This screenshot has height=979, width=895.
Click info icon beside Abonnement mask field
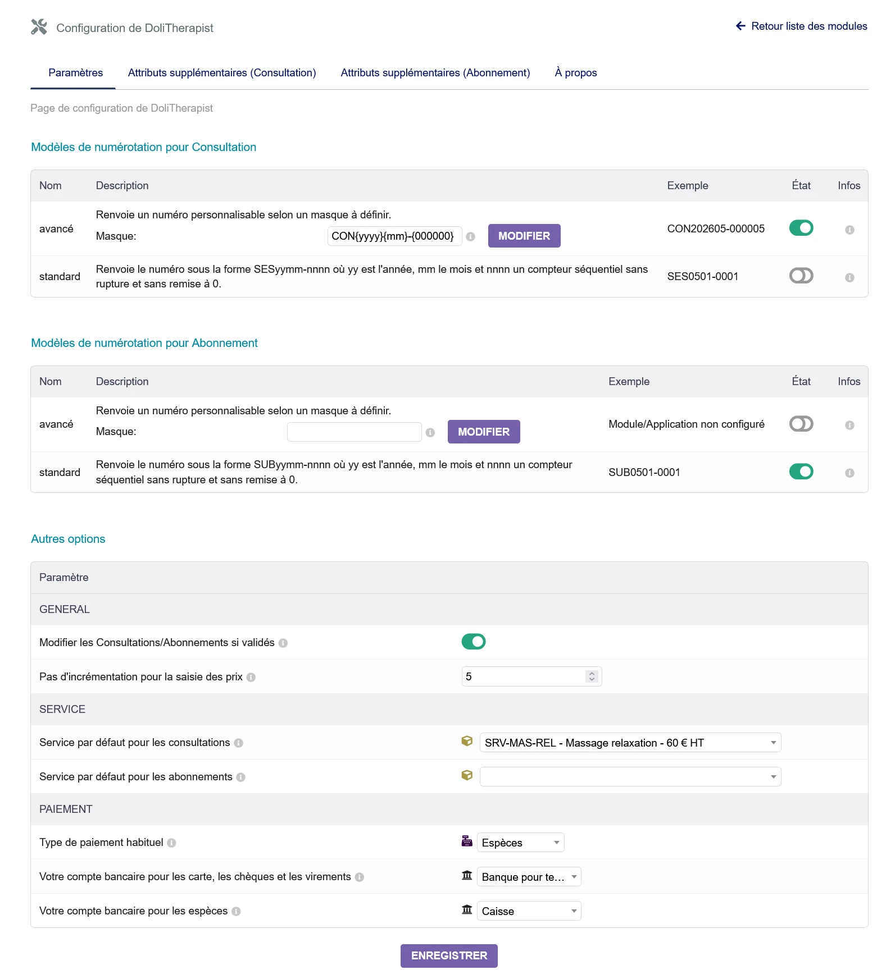430,433
